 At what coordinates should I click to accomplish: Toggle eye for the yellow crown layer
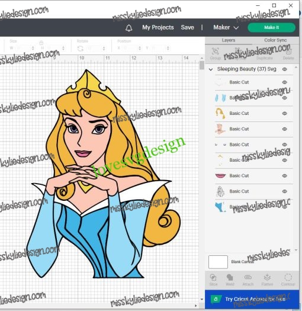click(x=285, y=161)
